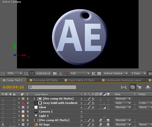Viewport: 152px width, 127px height.
Task: Open the 25% magnification dropdown
Action: (14, 74)
